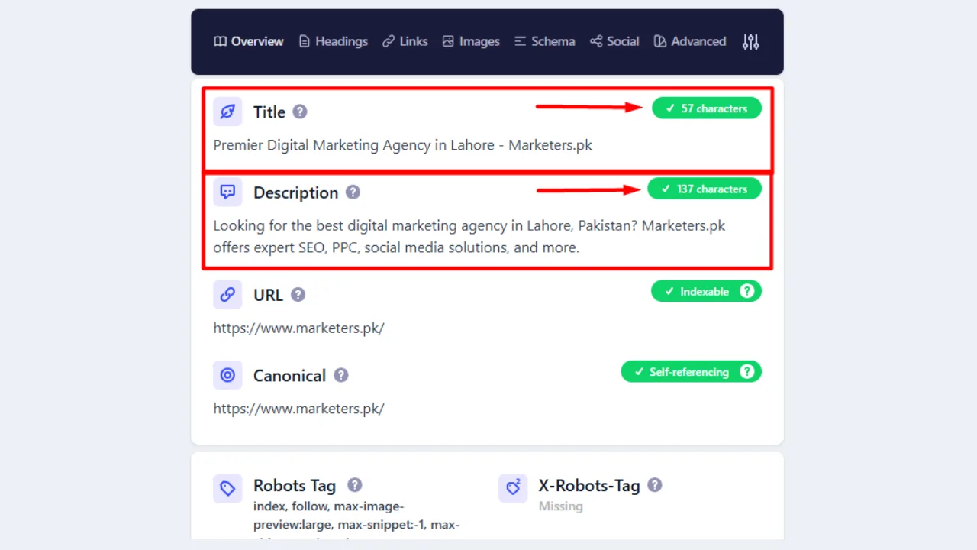
Task: Open the settings sliders icon in navbar
Action: 750,42
